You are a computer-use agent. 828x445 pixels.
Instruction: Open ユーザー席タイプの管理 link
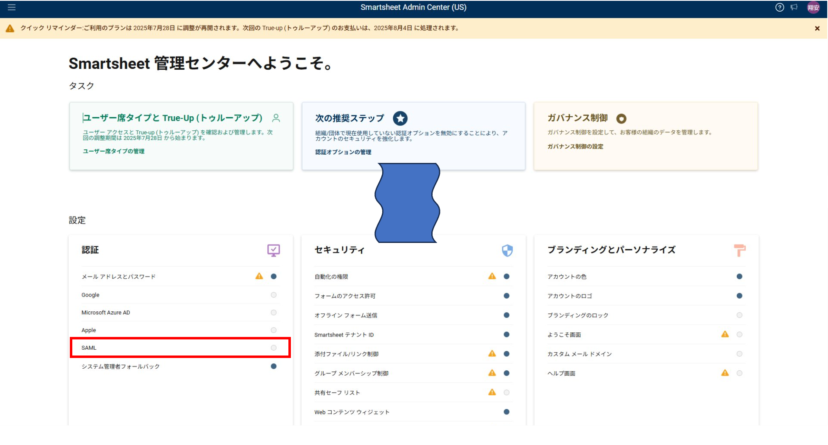pyautogui.click(x=114, y=151)
